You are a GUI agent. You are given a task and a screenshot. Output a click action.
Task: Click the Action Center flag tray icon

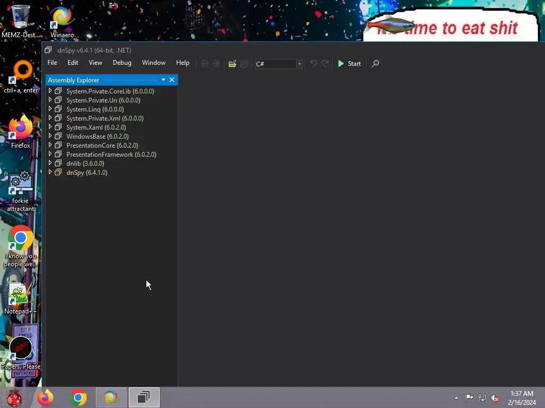tap(469, 398)
